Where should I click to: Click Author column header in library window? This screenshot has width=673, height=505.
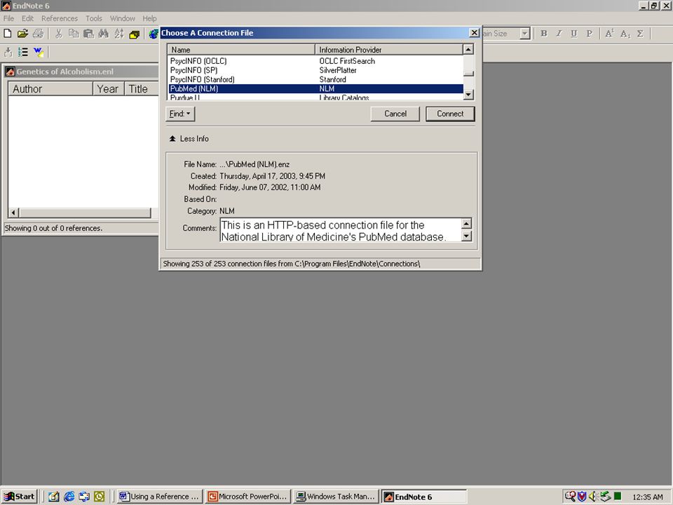pos(50,89)
